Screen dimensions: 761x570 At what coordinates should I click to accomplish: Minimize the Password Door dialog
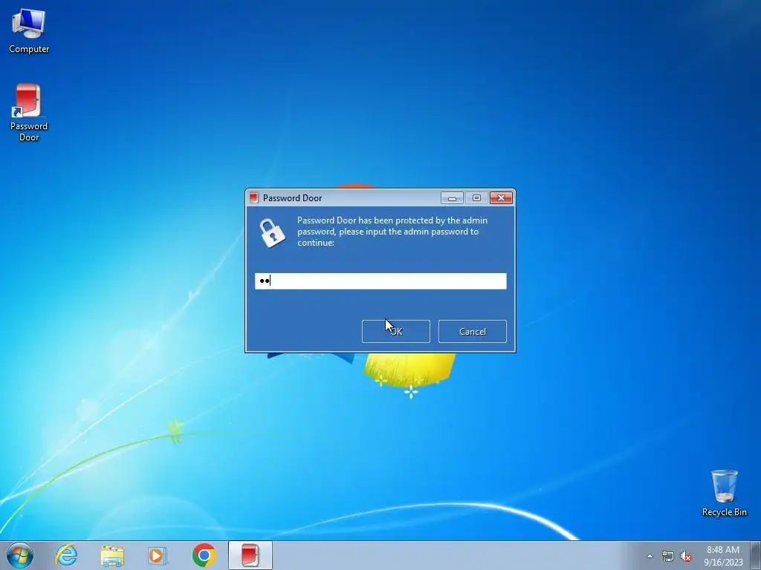point(452,197)
